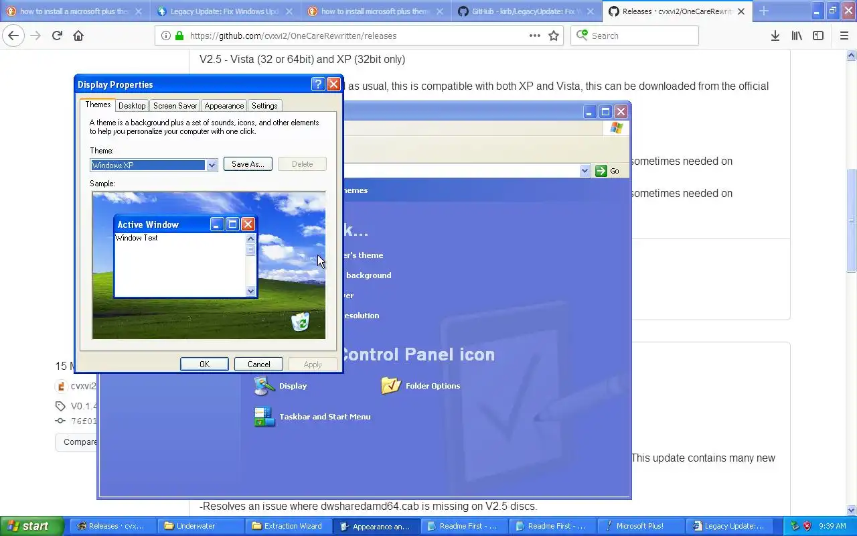Click the forward arrow in browser
The width and height of the screenshot is (857, 536).
[x=35, y=36]
